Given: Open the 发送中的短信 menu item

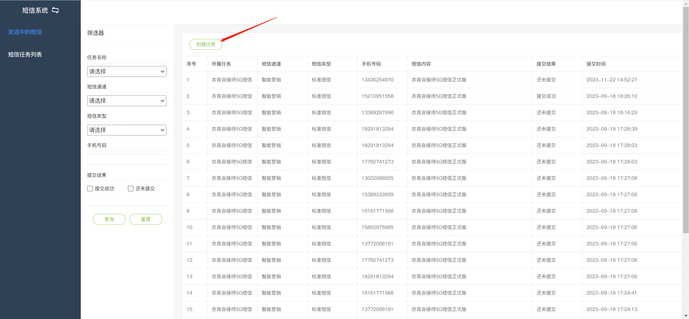Looking at the screenshot, I should (25, 32).
